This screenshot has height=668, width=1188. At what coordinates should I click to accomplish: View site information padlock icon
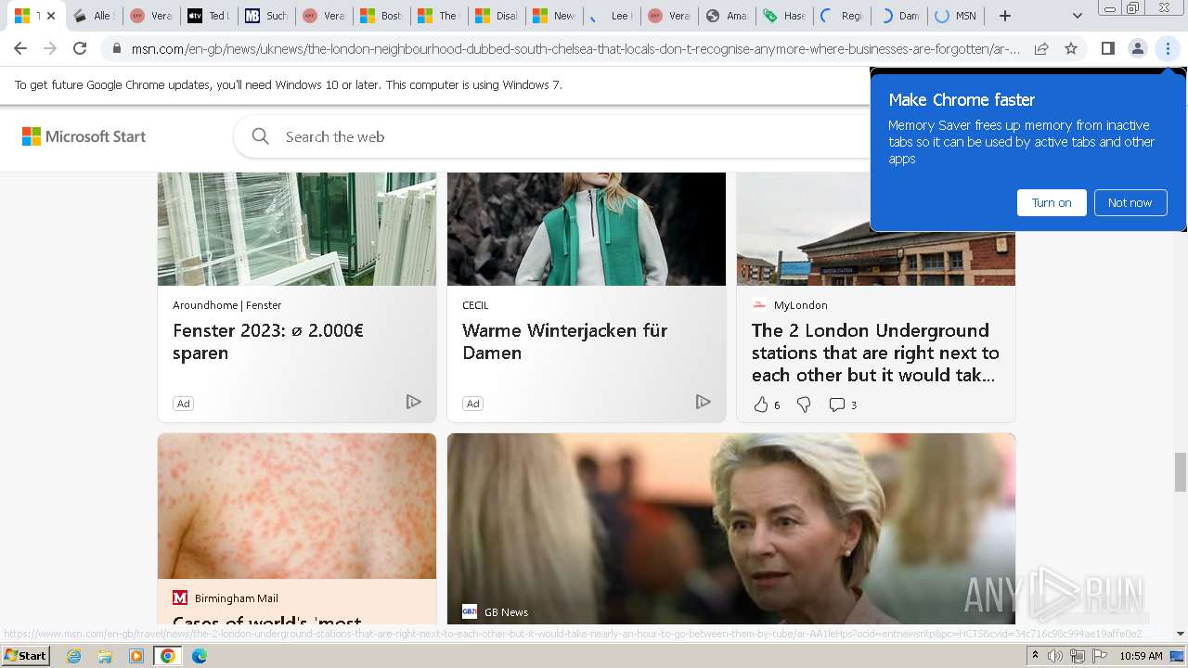click(116, 48)
